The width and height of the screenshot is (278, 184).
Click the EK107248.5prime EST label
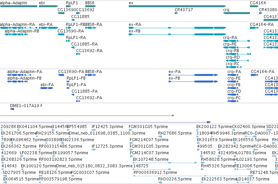point(151,160)
